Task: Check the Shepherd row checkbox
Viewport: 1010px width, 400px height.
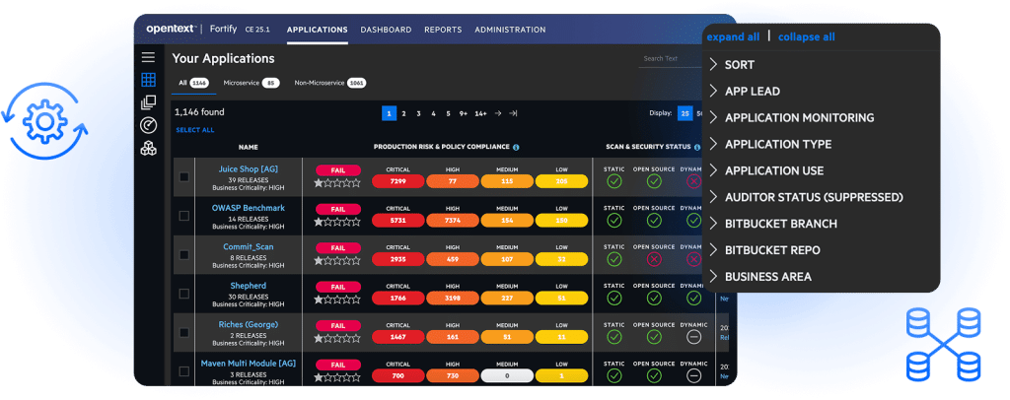Action: point(184,294)
